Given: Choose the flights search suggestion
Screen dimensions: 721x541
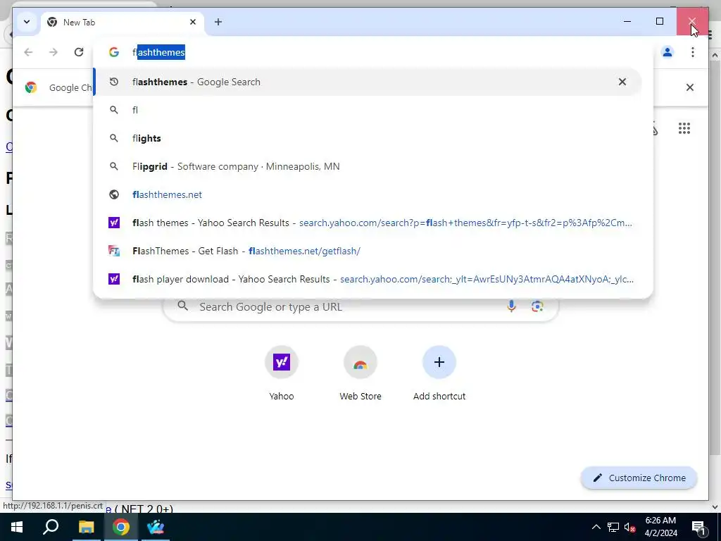Looking at the screenshot, I should (x=368, y=138).
